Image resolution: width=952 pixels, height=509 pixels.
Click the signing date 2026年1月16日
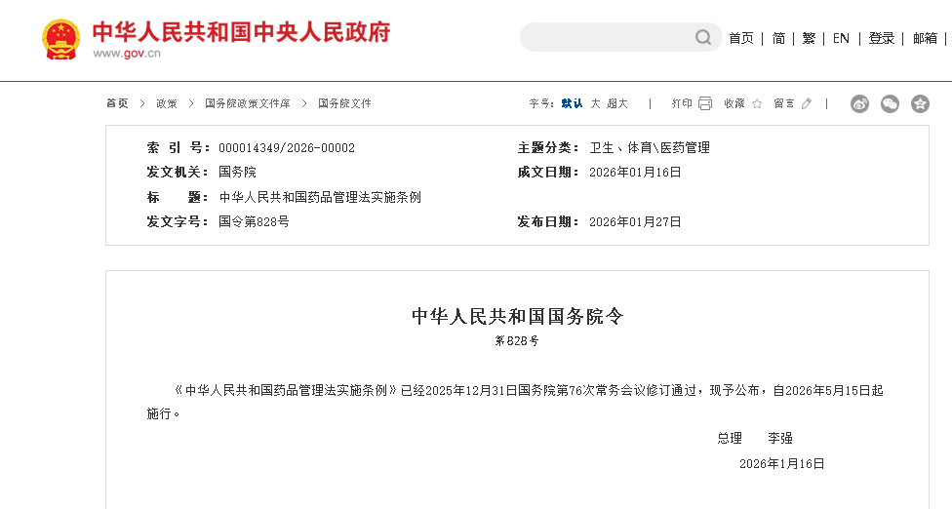pos(782,464)
